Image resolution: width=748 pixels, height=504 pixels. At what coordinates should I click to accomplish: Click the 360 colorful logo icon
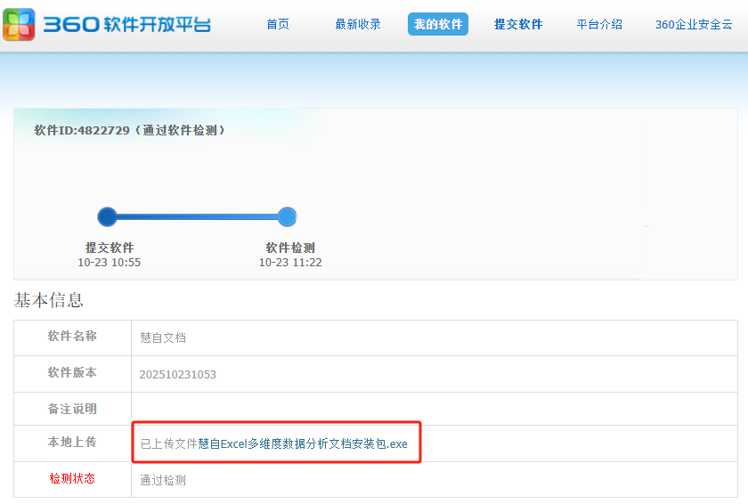19,24
